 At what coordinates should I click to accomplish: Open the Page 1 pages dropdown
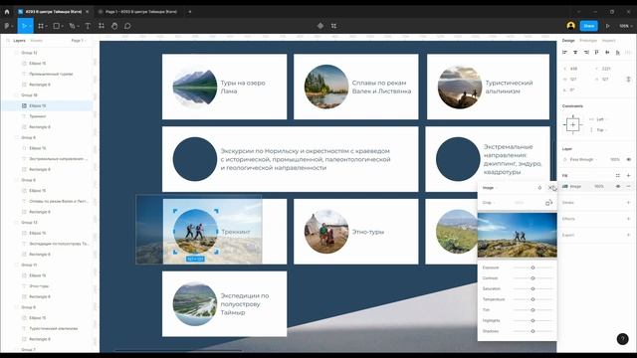point(79,41)
